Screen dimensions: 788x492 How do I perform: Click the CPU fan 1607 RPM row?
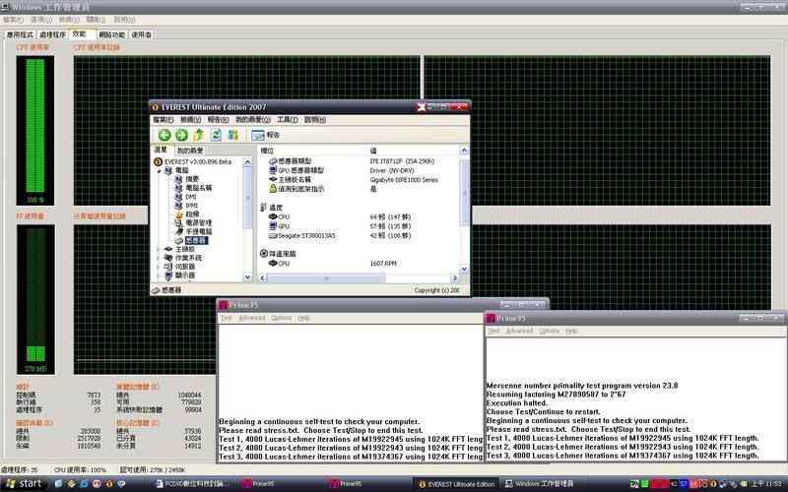click(360, 263)
